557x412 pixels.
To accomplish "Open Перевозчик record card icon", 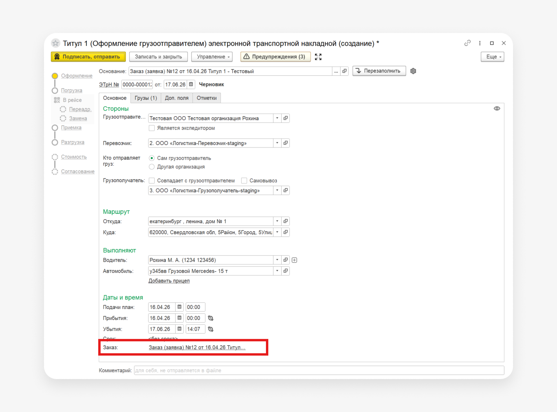I will click(x=286, y=143).
